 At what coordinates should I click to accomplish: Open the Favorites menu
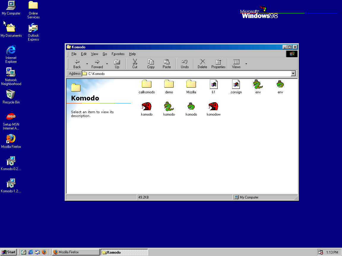[118, 54]
